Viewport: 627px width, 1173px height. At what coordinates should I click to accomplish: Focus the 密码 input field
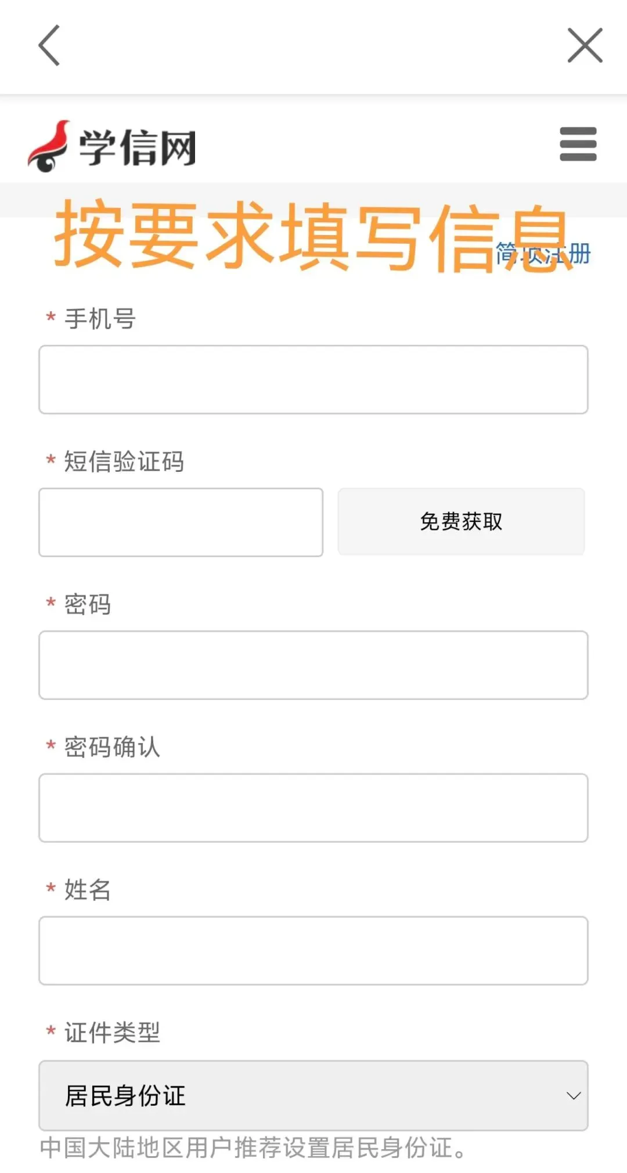coord(313,665)
